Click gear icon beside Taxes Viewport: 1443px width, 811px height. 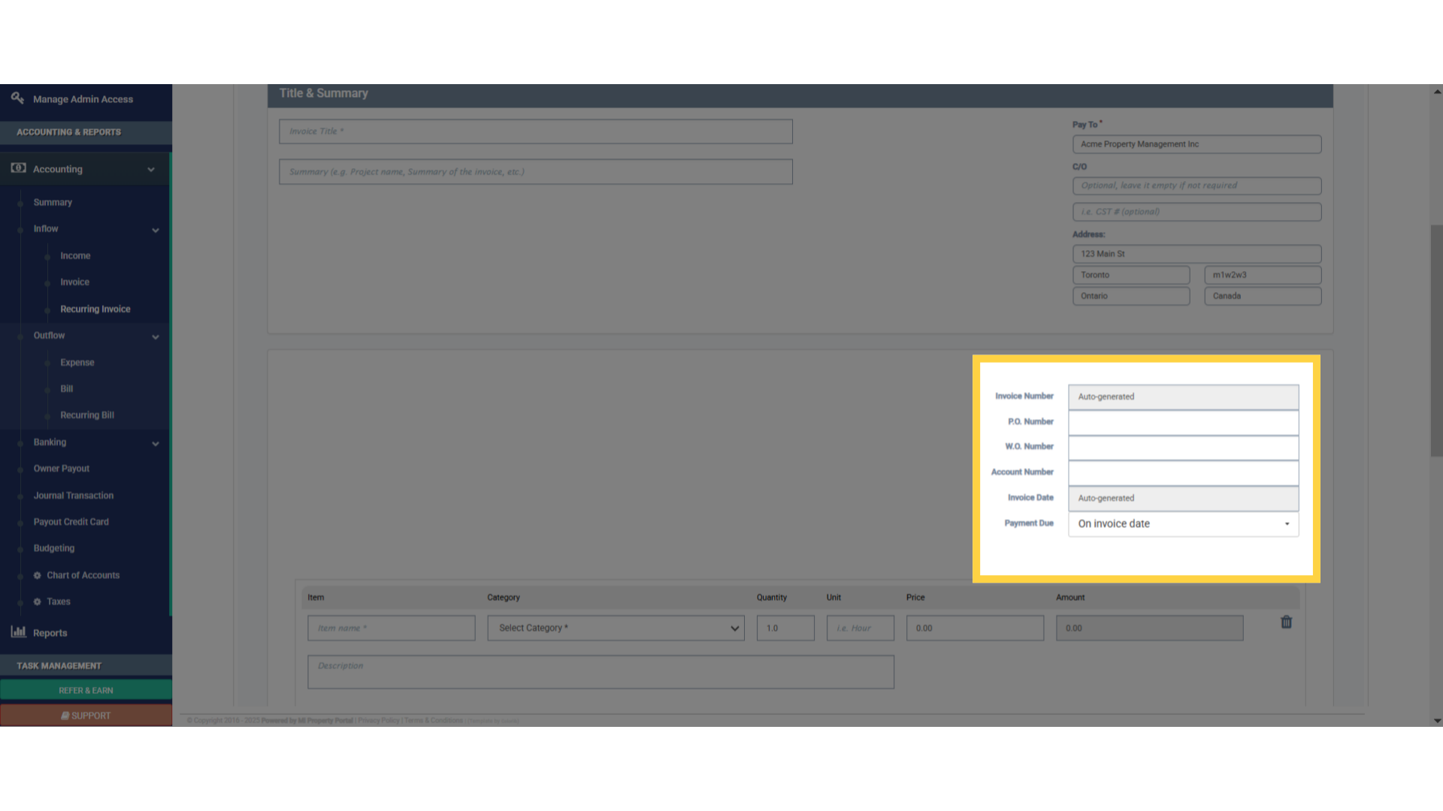pyautogui.click(x=38, y=601)
